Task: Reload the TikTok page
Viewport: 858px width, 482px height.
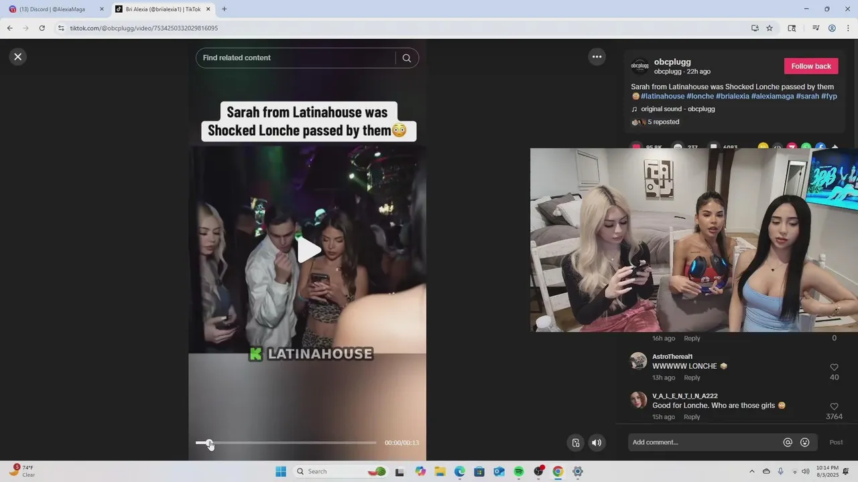Action: [x=42, y=28]
